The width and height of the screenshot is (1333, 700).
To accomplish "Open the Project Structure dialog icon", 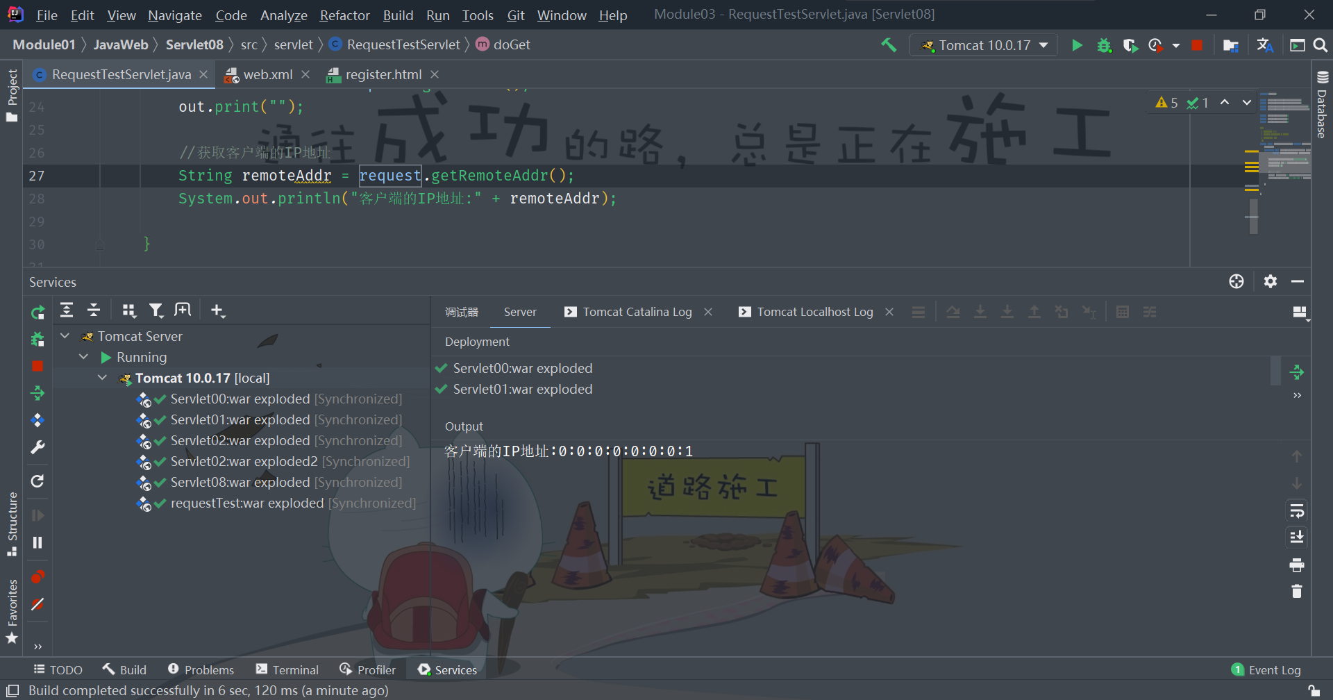I will (x=1231, y=45).
